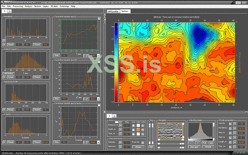Click the ok button next to Velocity
Image resolution: width=248 pixels, height=155 pixels.
click(x=234, y=124)
